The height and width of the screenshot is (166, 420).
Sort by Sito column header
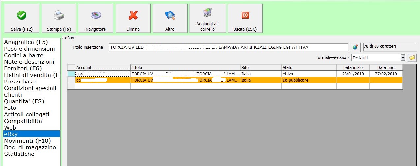(261, 67)
